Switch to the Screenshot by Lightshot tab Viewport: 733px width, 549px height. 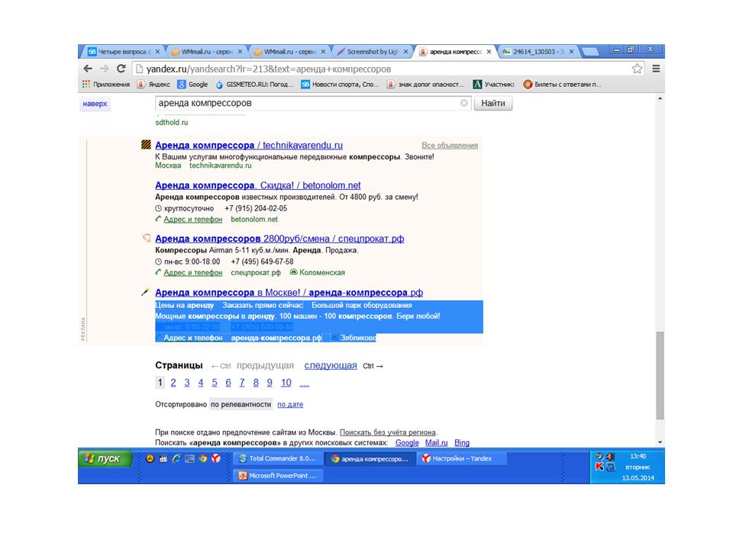coord(370,52)
